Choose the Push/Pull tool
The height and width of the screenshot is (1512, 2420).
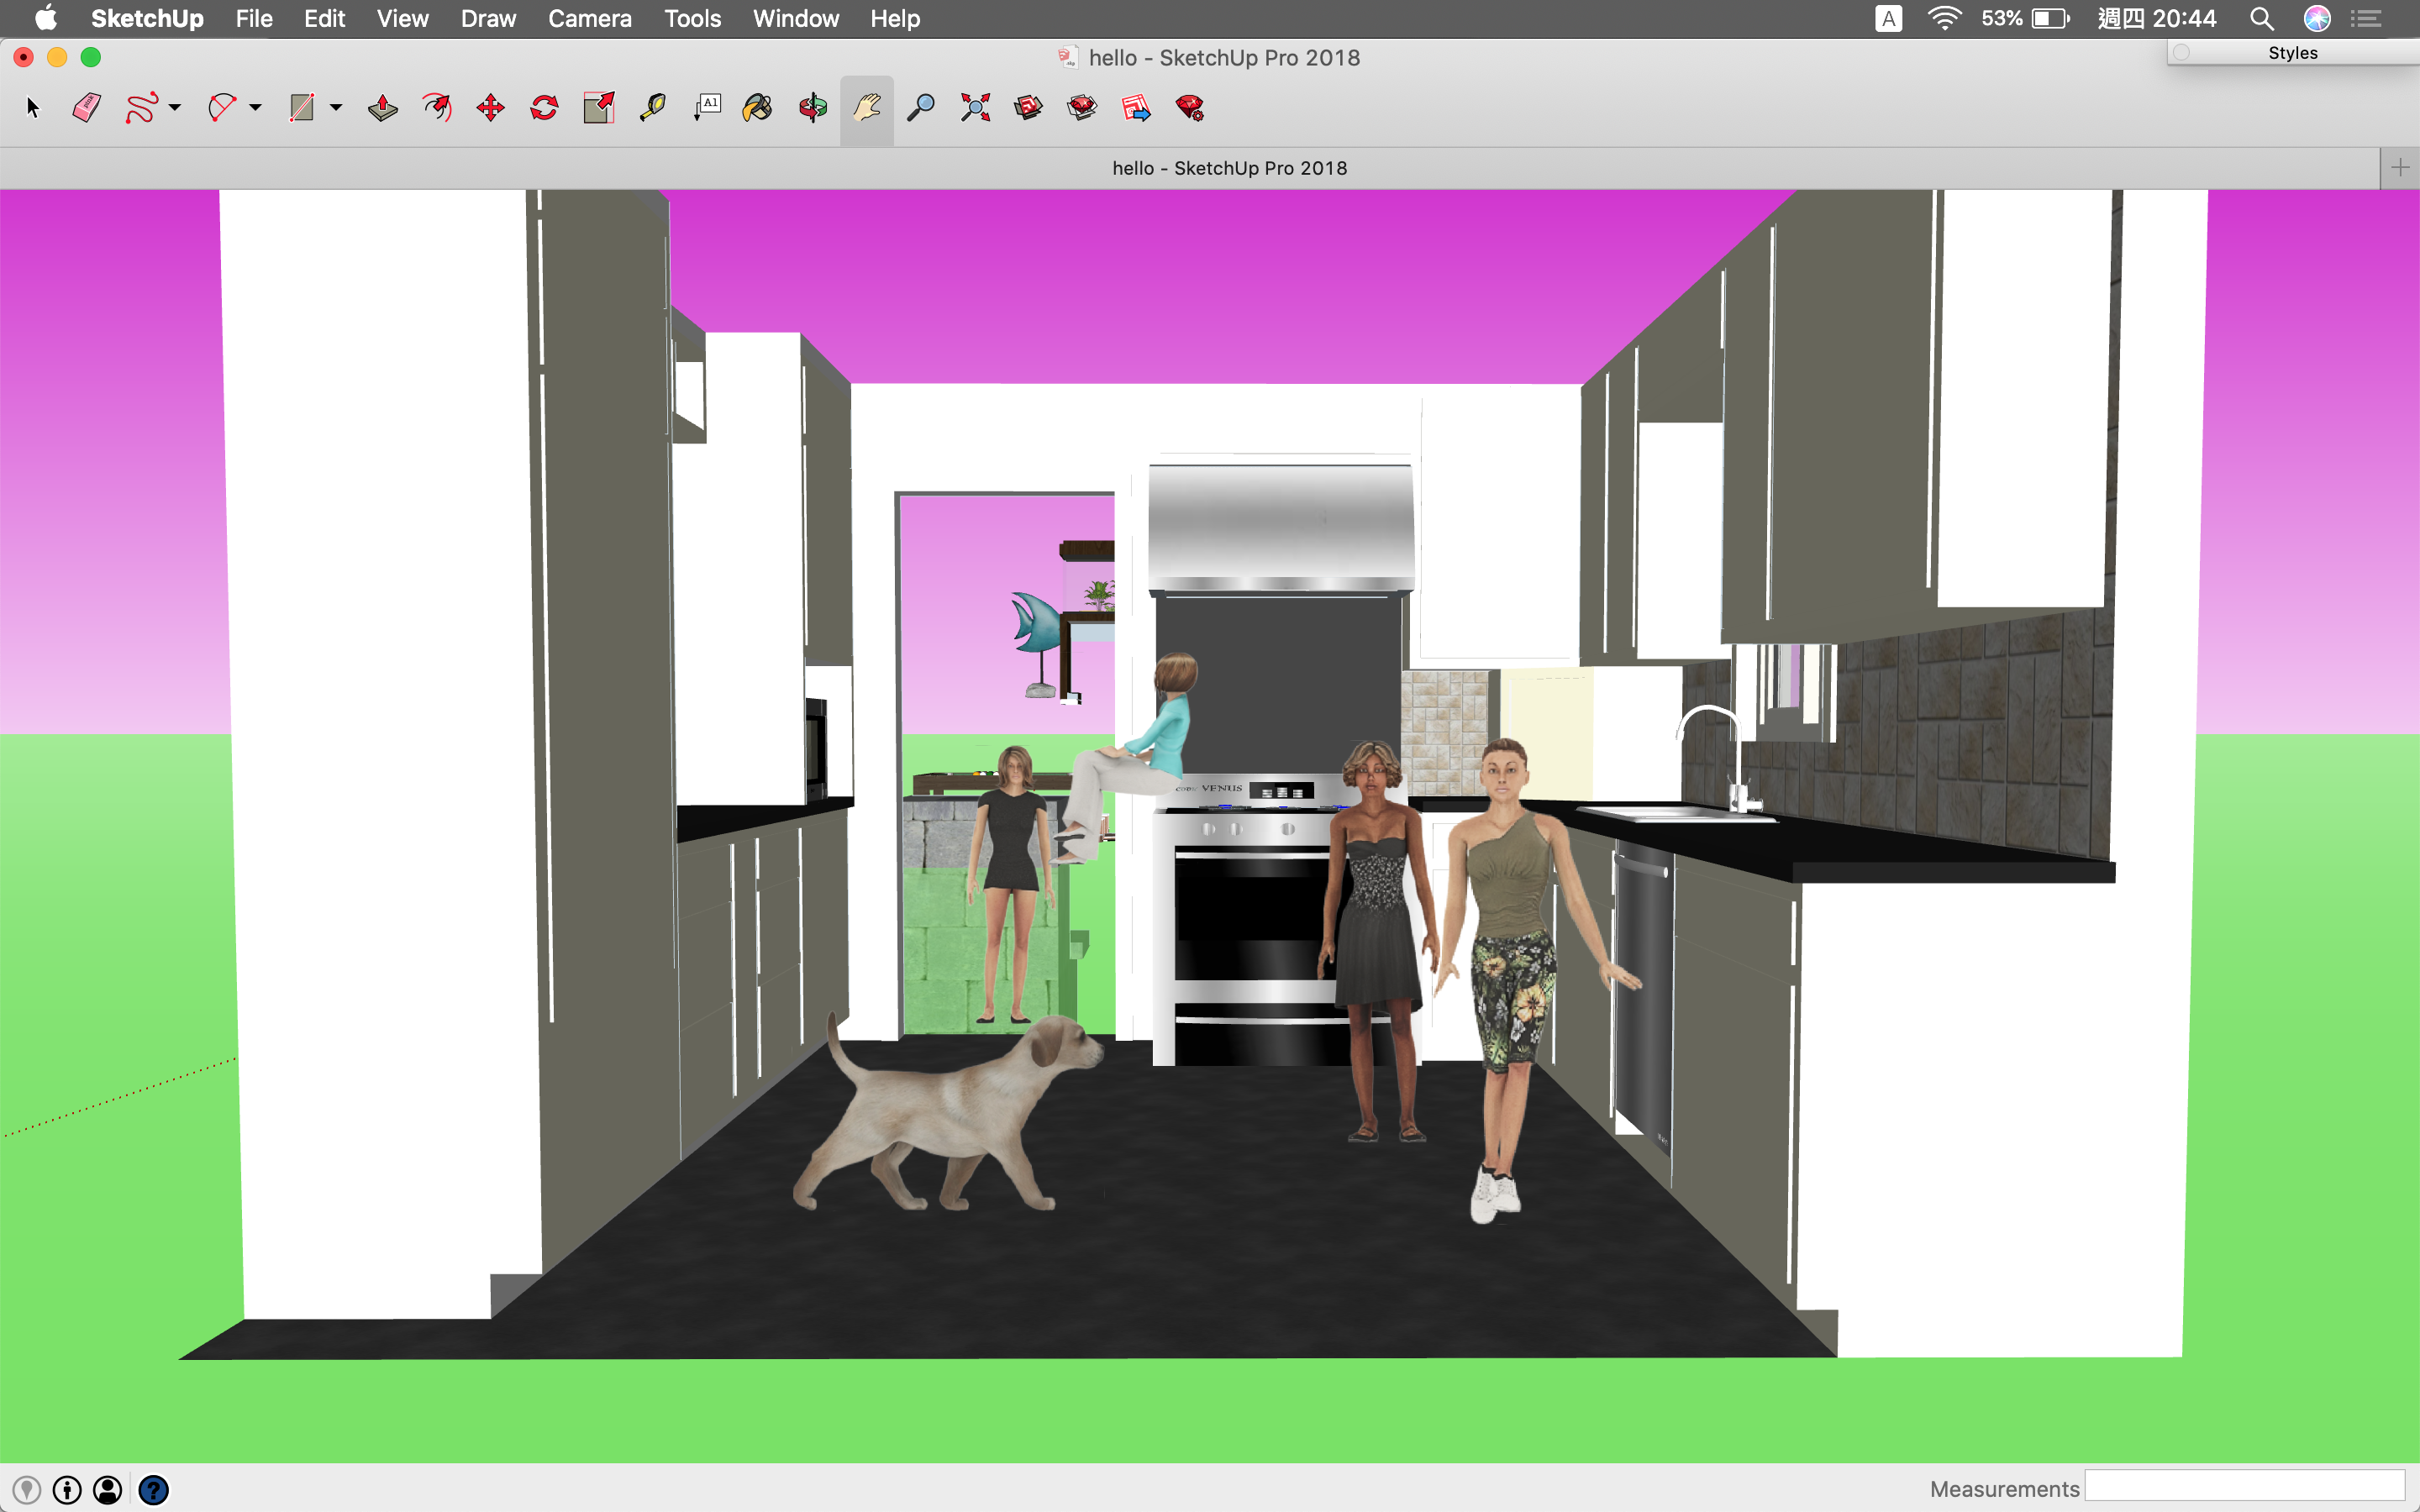[382, 108]
